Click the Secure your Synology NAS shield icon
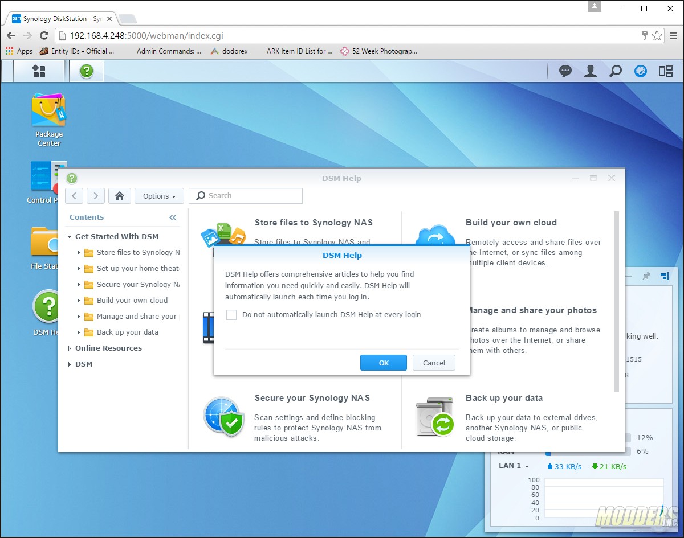The width and height of the screenshot is (684, 538). coord(223,417)
